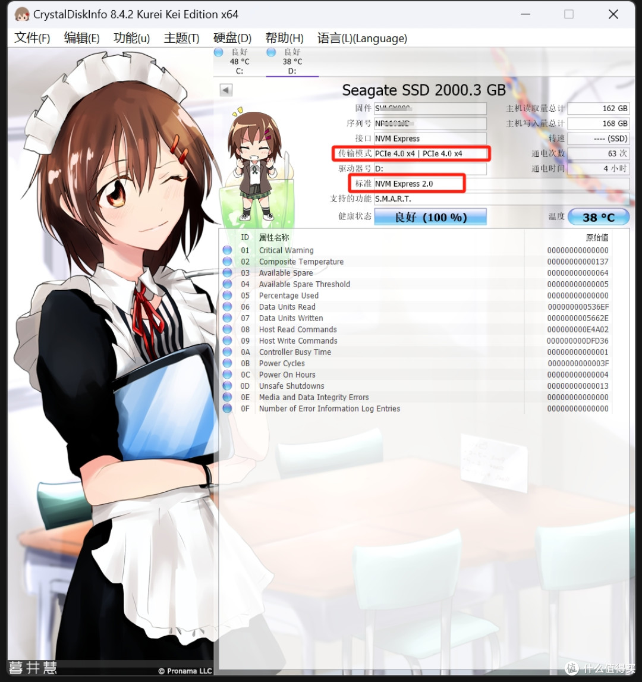This screenshot has height=682, width=642.
Task: Click the 接口 NVM Express field
Action: (x=430, y=139)
